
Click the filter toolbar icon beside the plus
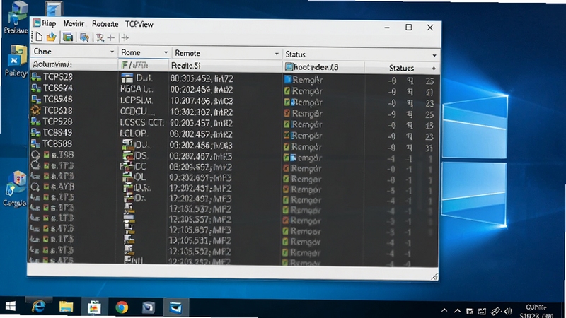[100, 37]
